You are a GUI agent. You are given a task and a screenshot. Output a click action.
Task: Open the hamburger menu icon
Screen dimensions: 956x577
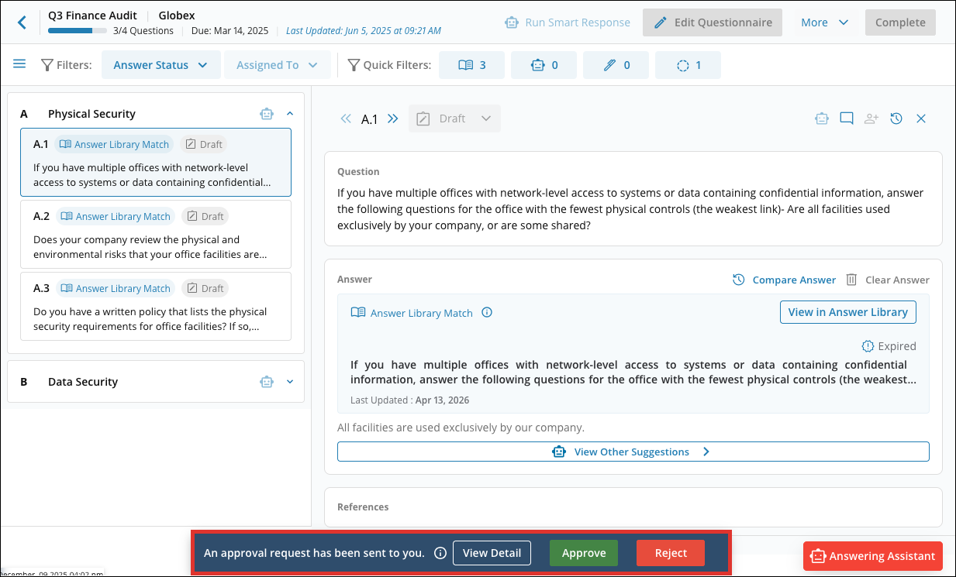click(x=19, y=64)
